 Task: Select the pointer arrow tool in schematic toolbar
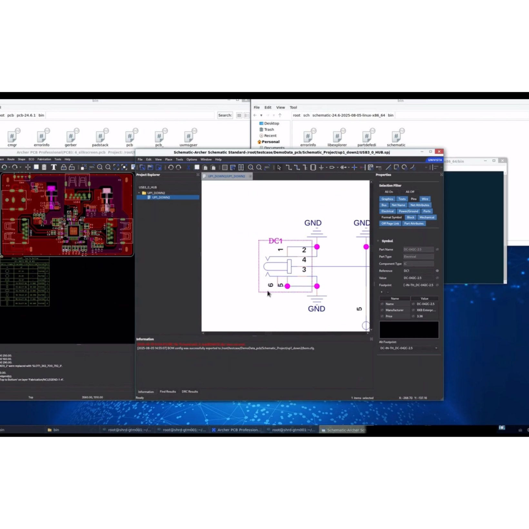tap(279, 167)
